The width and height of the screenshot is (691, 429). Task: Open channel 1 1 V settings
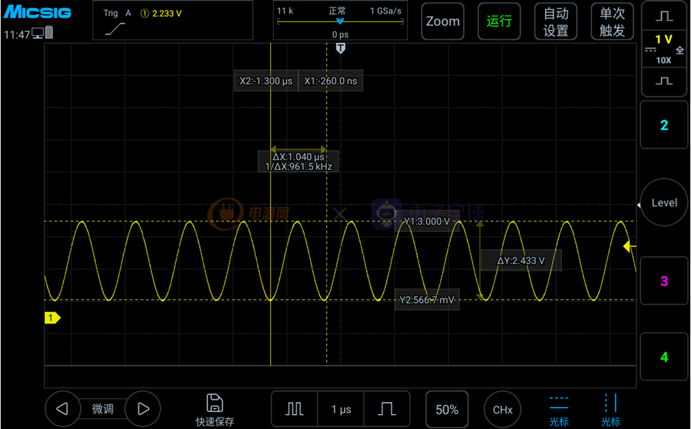tap(664, 49)
